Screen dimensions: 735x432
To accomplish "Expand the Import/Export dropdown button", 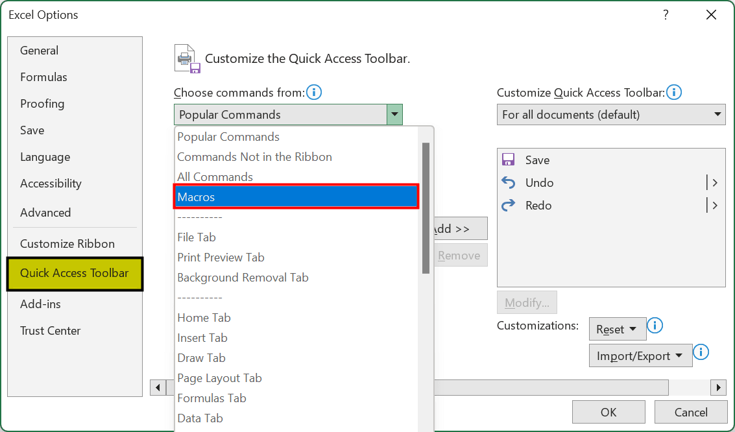I will [640, 356].
